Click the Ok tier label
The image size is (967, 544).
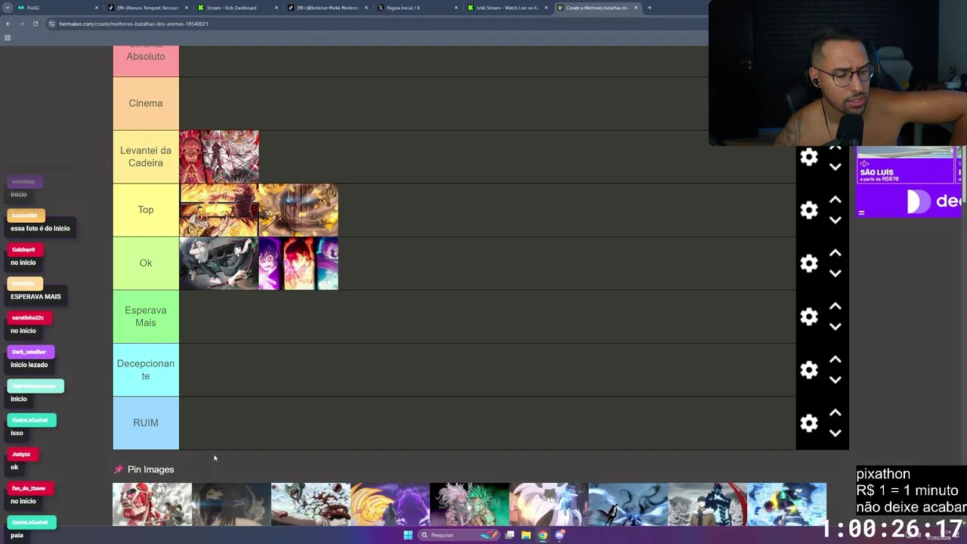[x=146, y=263]
